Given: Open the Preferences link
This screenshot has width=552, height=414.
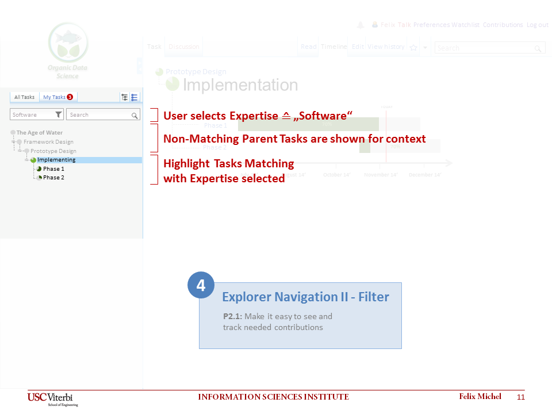Looking at the screenshot, I should (x=431, y=25).
